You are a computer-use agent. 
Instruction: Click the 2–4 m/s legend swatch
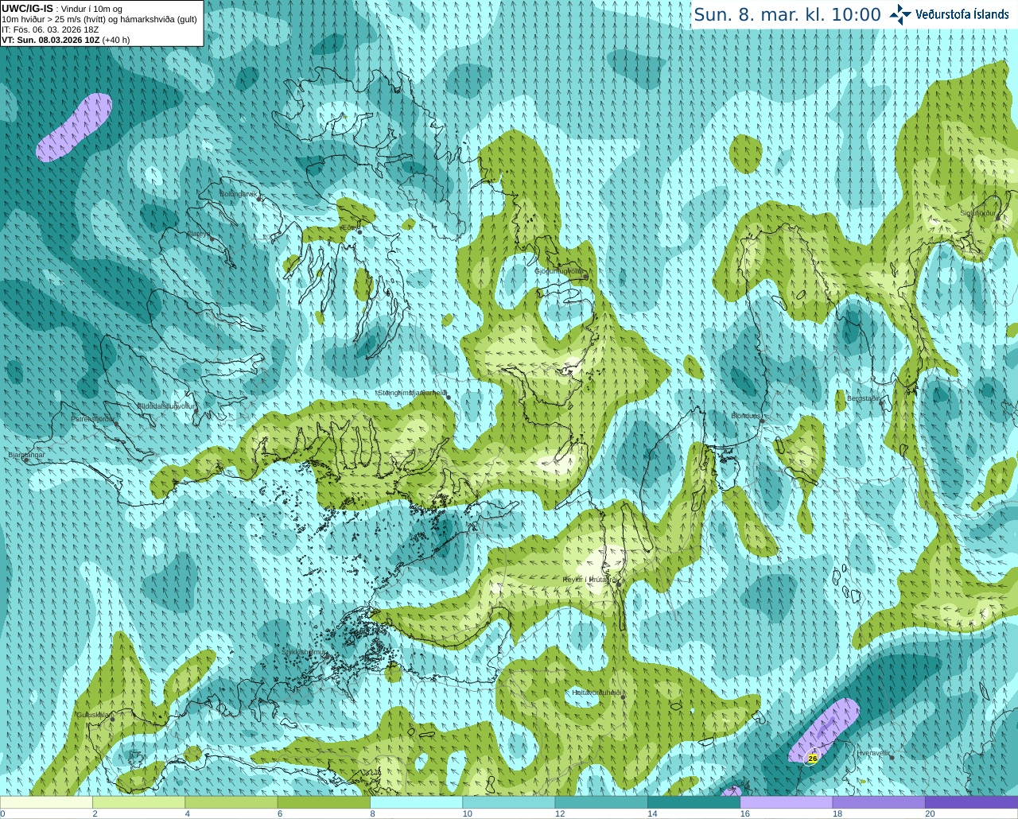point(138,802)
